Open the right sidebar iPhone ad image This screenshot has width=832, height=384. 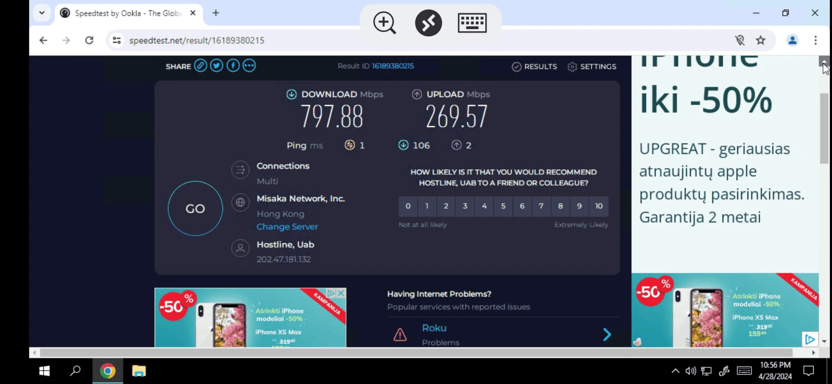click(725, 310)
